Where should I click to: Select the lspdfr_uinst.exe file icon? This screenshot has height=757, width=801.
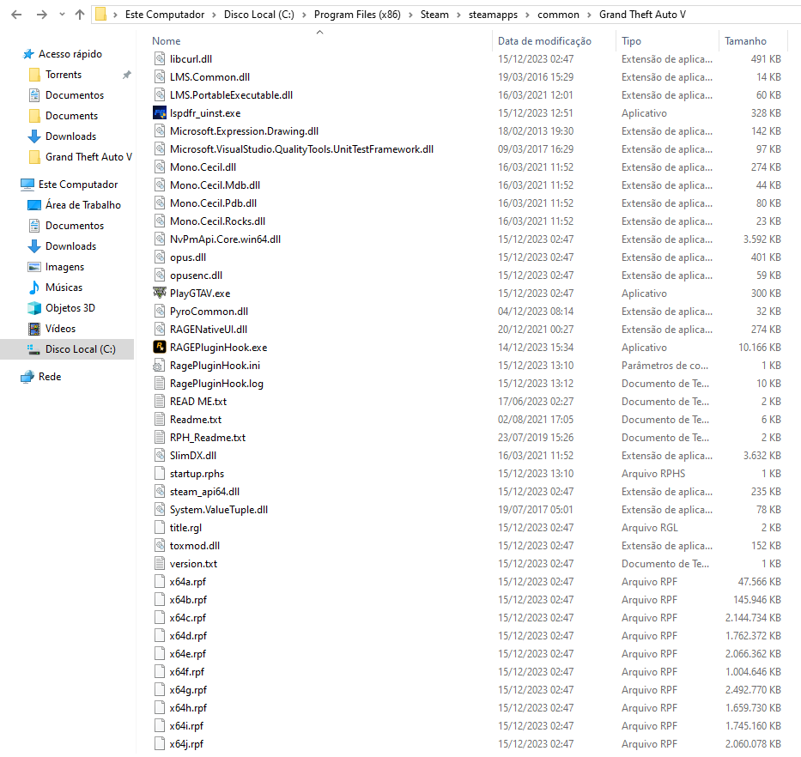[x=160, y=113]
